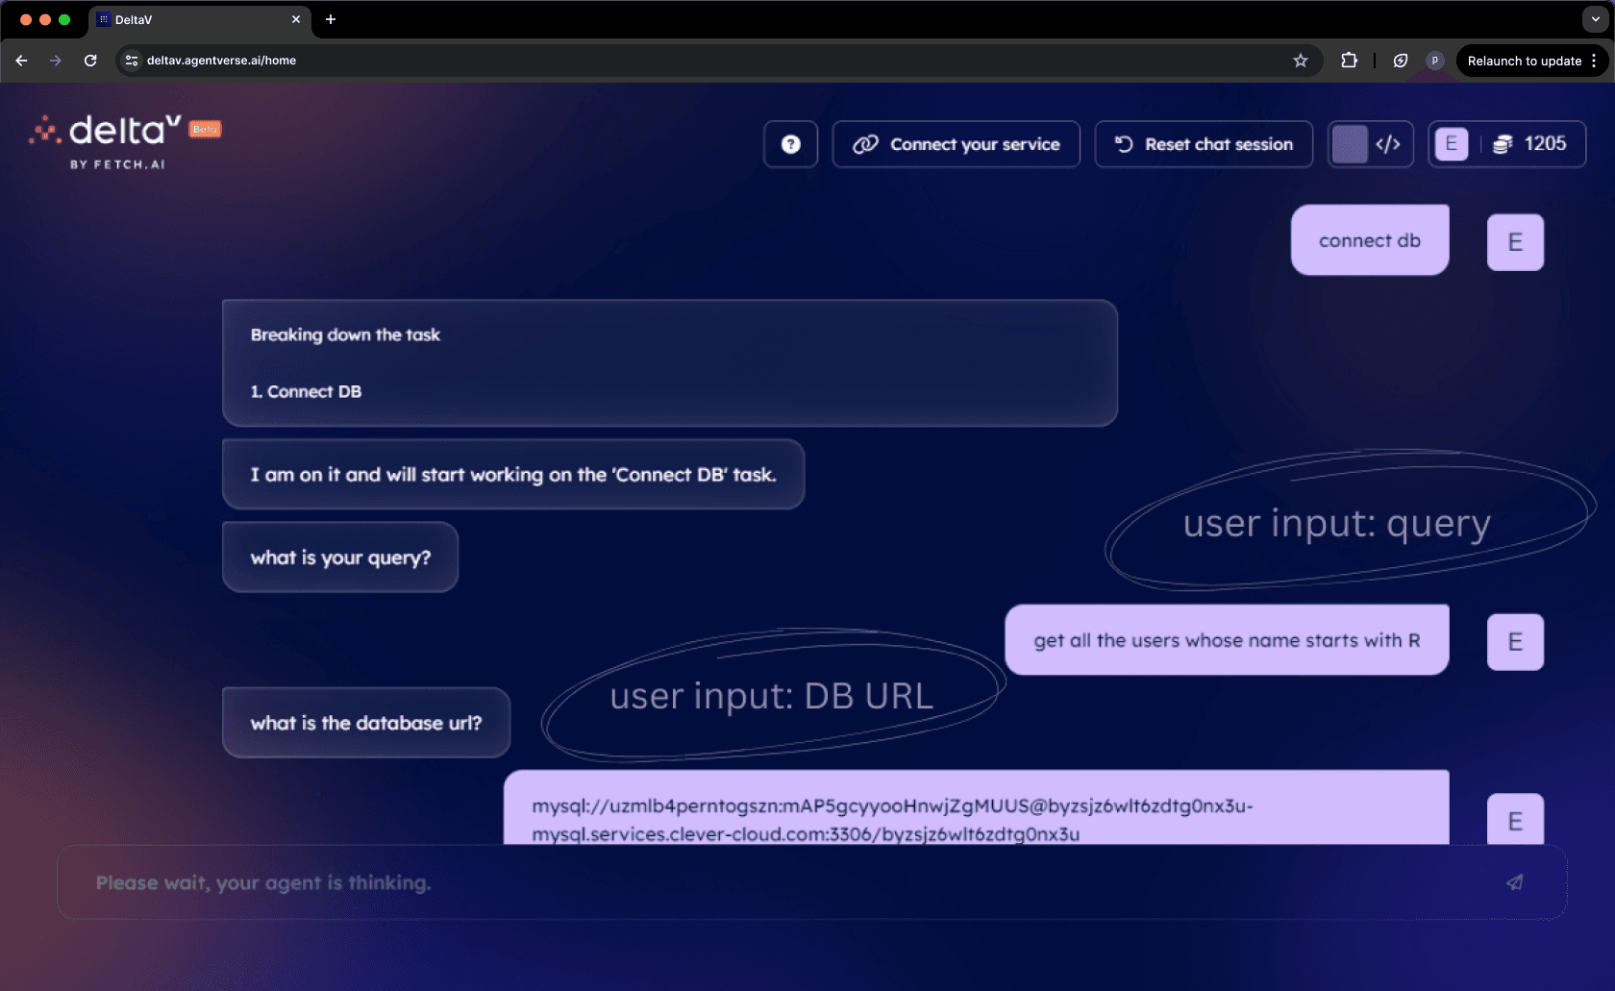Click the address bar URL deltav.agentverse.ai/home
The image size is (1615, 991).
coord(221,61)
